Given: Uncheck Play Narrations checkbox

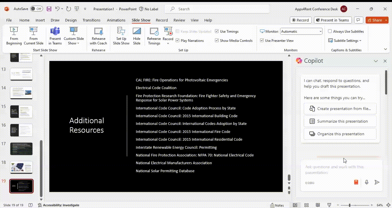Looking at the screenshot, I should [177, 41].
